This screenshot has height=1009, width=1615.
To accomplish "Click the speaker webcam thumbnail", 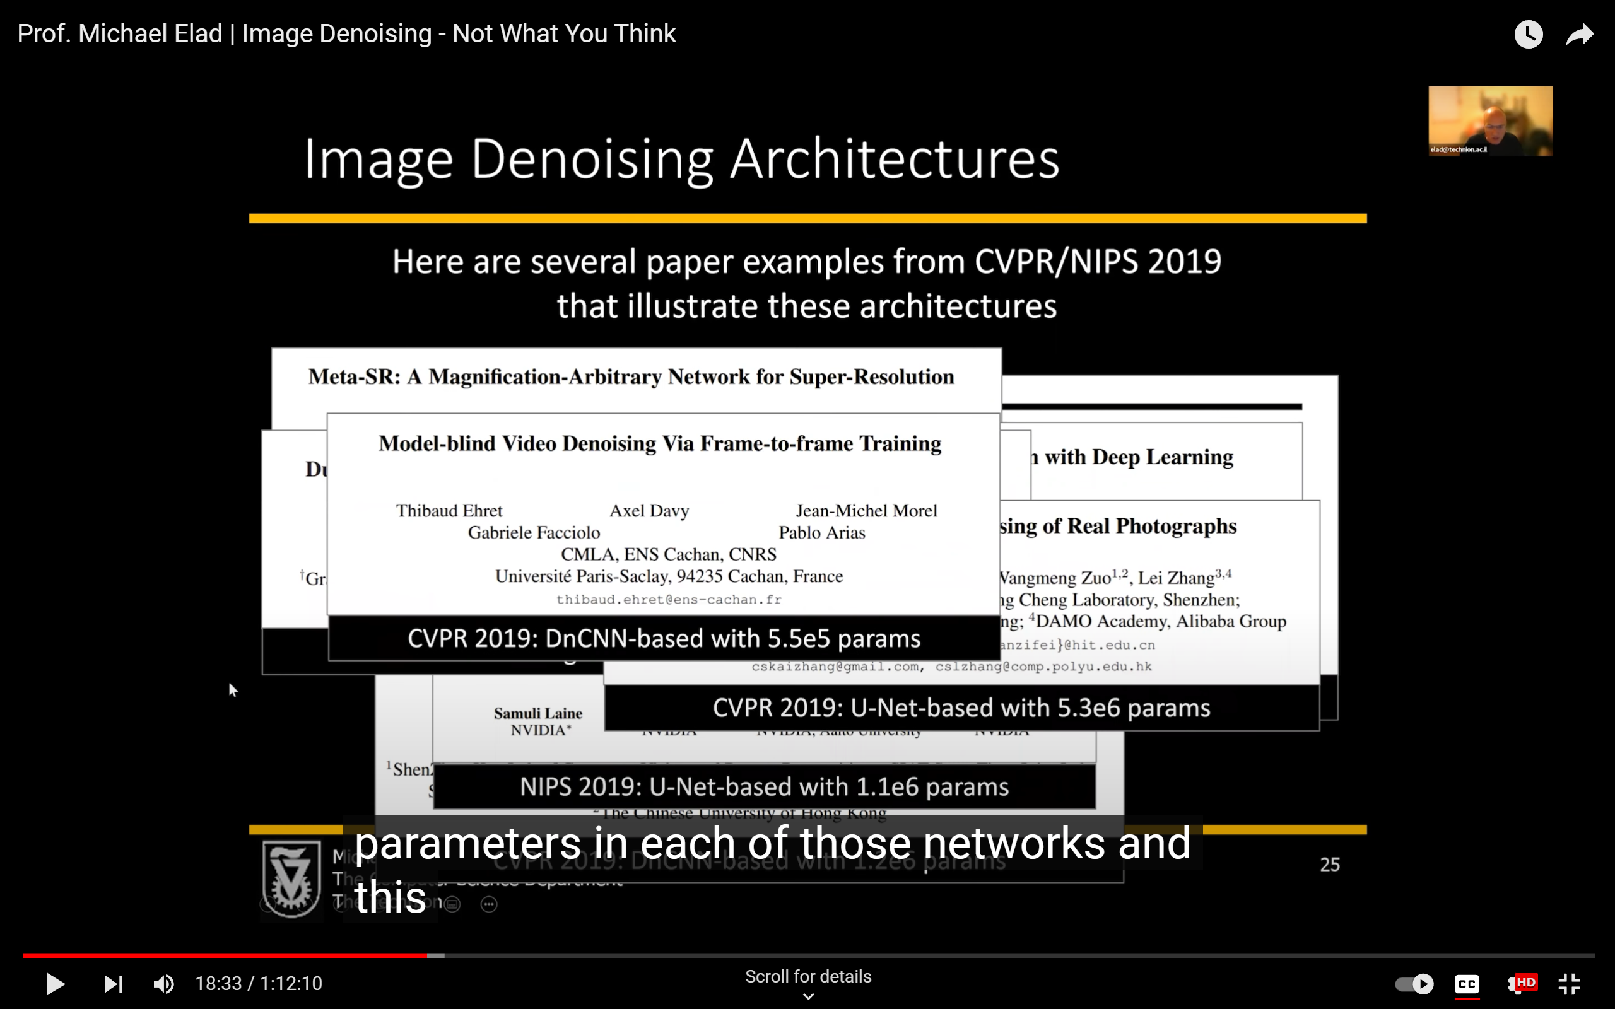I will click(1489, 121).
